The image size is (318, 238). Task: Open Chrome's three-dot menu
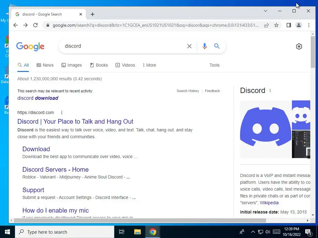(x=309, y=25)
